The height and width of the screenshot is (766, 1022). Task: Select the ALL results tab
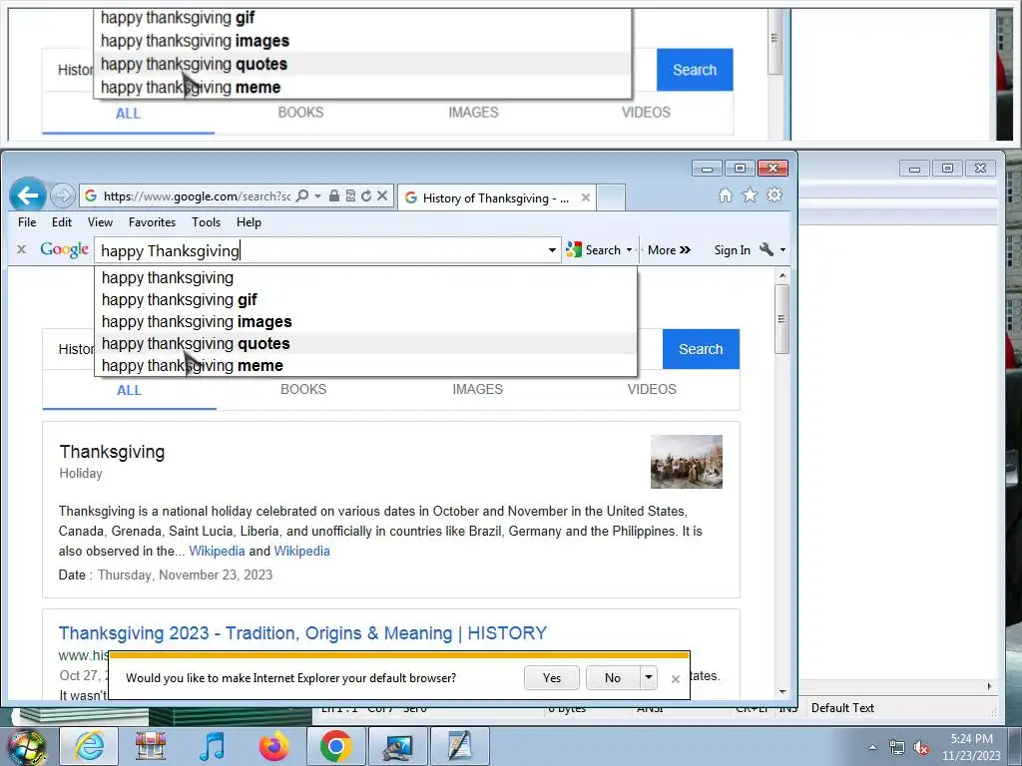click(x=129, y=390)
